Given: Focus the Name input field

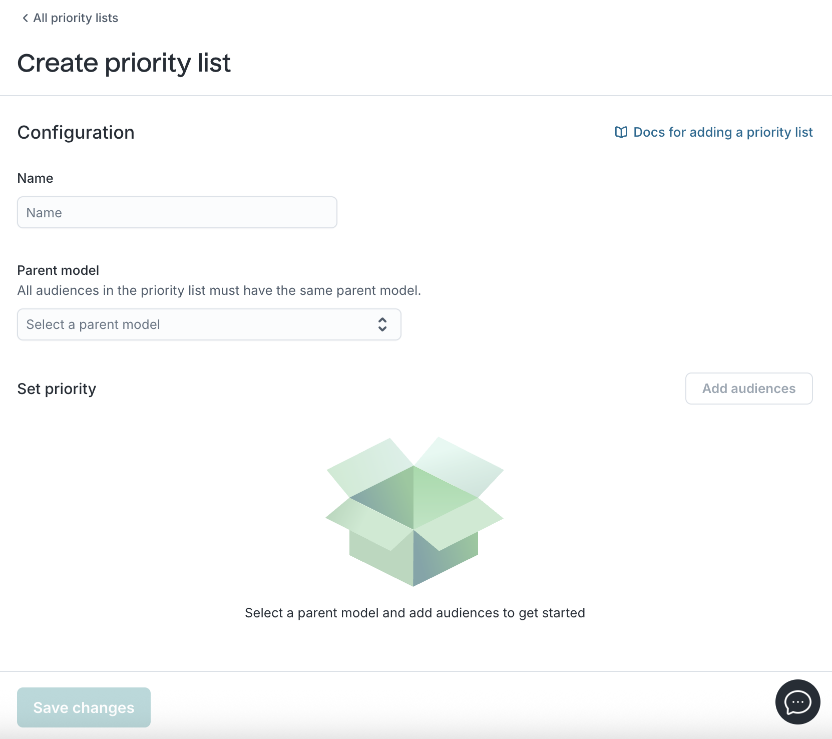Looking at the screenshot, I should point(177,212).
